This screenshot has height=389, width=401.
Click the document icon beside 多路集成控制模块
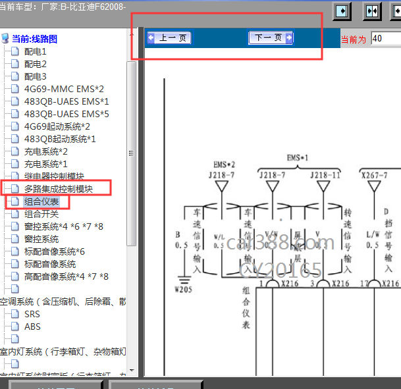coord(15,189)
